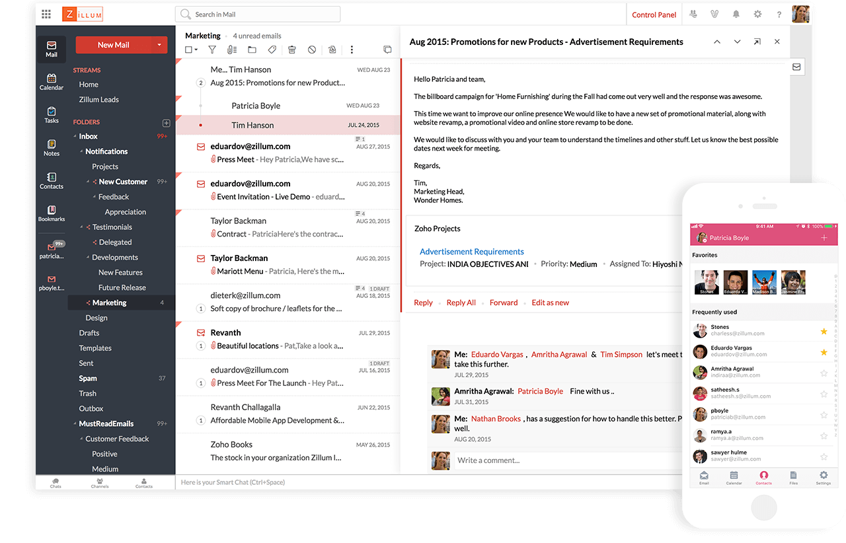Open the profile photo avatar at top right
846x543 pixels.
[801, 14]
